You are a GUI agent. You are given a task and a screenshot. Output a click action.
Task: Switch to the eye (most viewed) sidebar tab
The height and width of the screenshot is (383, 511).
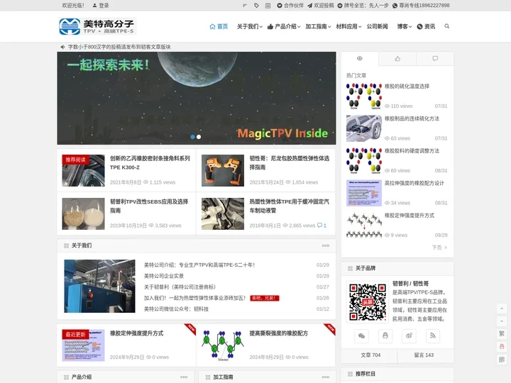pyautogui.click(x=359, y=59)
